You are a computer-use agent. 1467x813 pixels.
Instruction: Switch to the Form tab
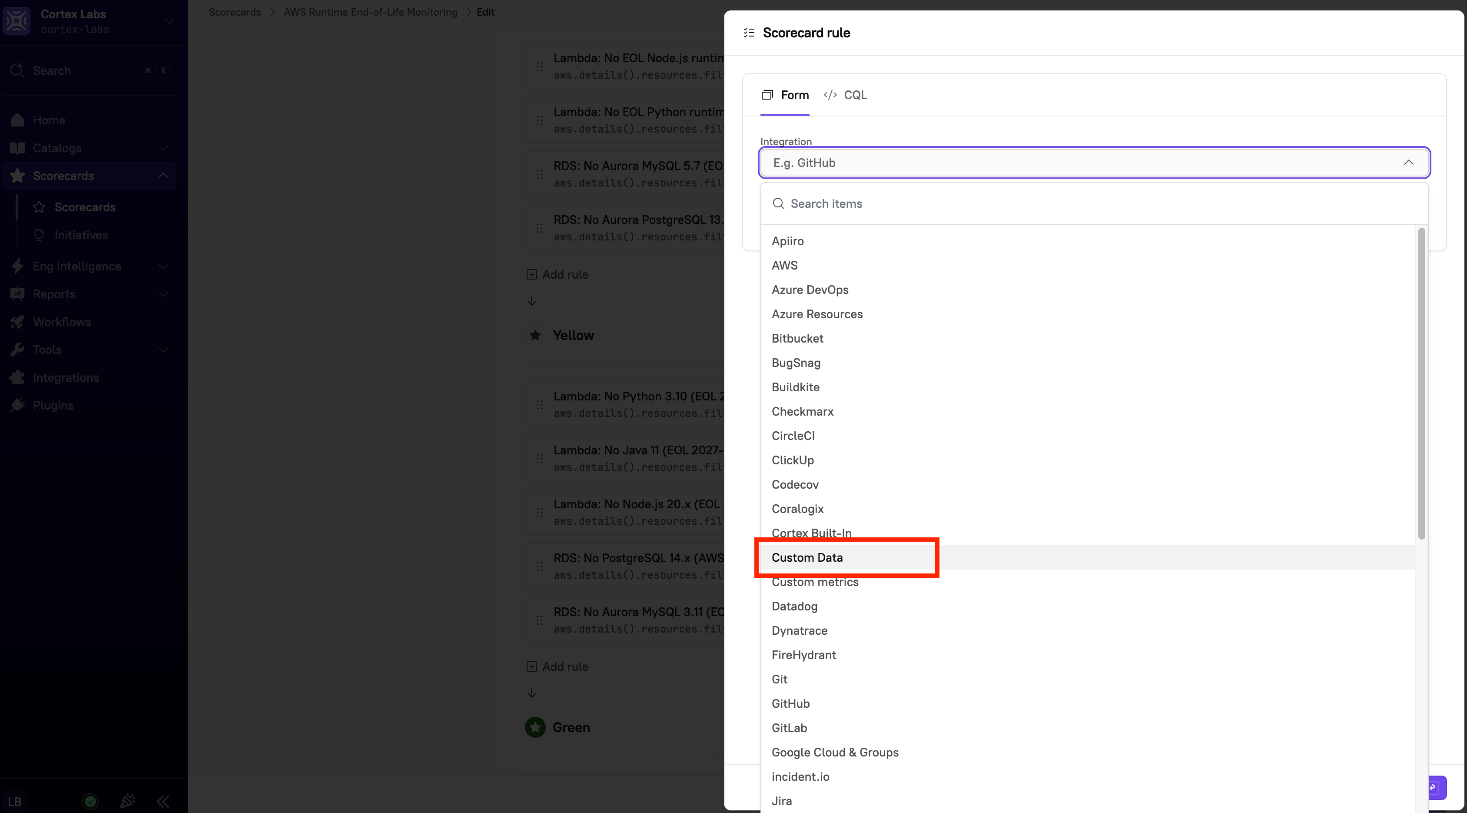coord(785,95)
